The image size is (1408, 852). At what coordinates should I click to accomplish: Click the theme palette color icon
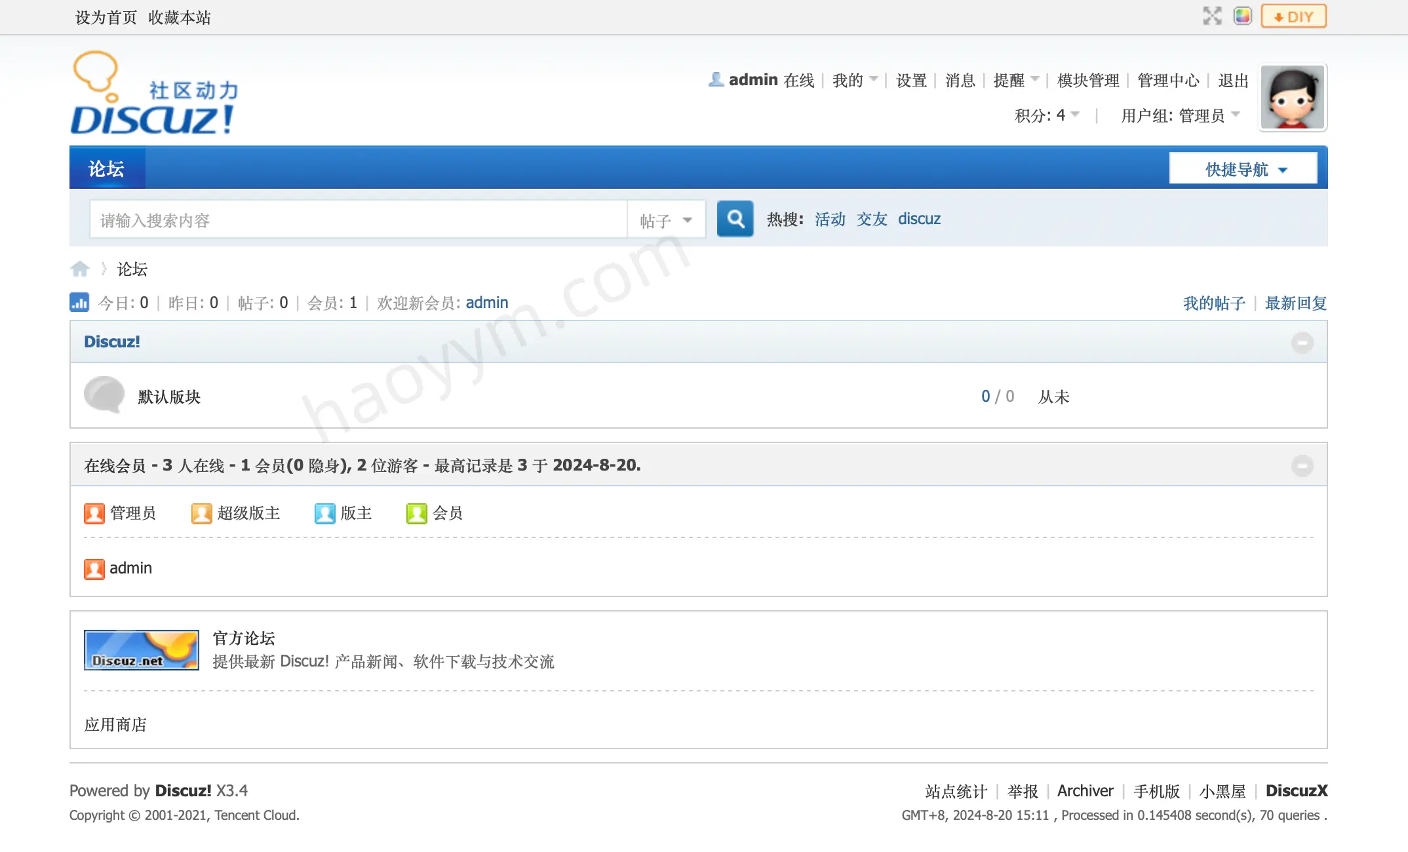click(x=1243, y=16)
